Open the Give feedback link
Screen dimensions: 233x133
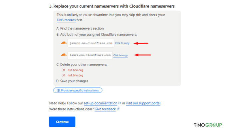click(105, 109)
